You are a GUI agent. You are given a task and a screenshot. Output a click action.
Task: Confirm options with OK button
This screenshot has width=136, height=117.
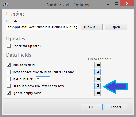(91, 107)
